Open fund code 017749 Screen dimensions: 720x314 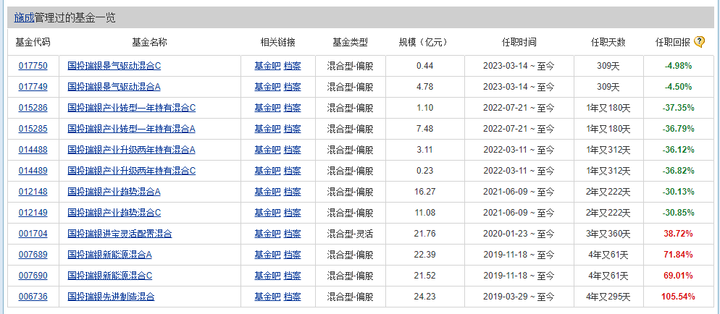tap(33, 87)
